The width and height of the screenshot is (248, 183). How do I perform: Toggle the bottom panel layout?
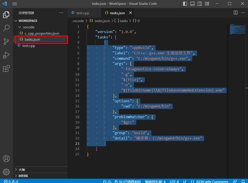pos(192,4)
